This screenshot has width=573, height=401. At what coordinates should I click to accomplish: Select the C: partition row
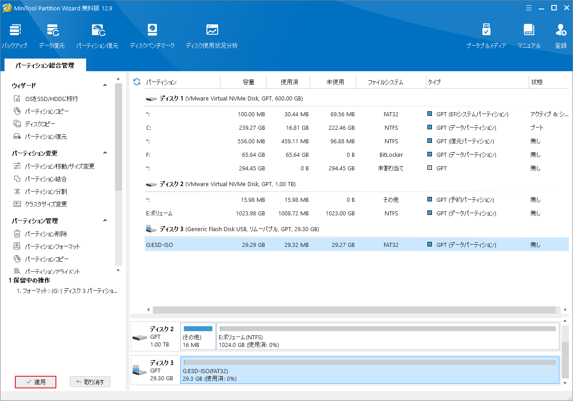click(x=357, y=128)
